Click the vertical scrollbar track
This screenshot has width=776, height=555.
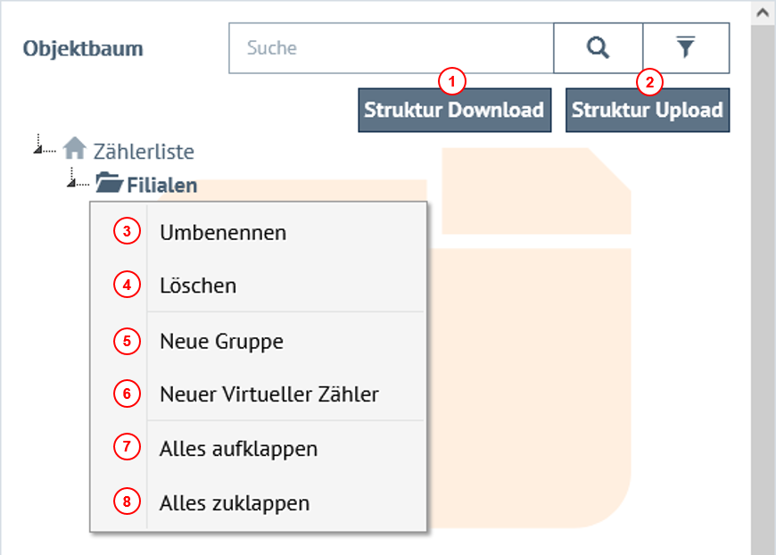764,312
